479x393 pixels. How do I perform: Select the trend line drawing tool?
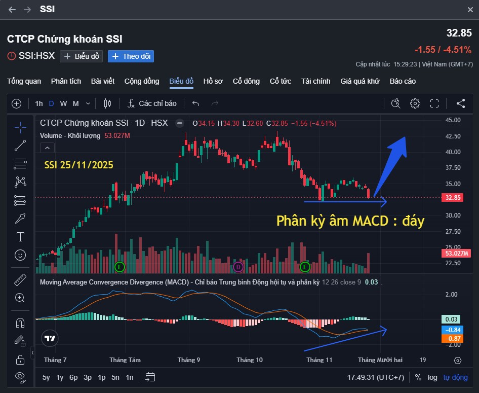point(20,146)
